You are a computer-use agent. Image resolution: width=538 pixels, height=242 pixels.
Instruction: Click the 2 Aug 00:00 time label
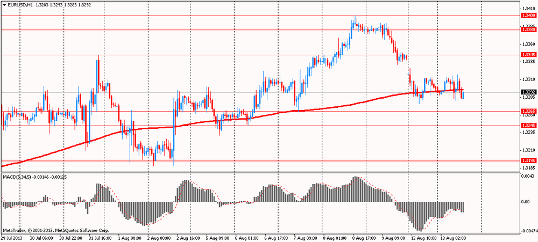pos(159,238)
